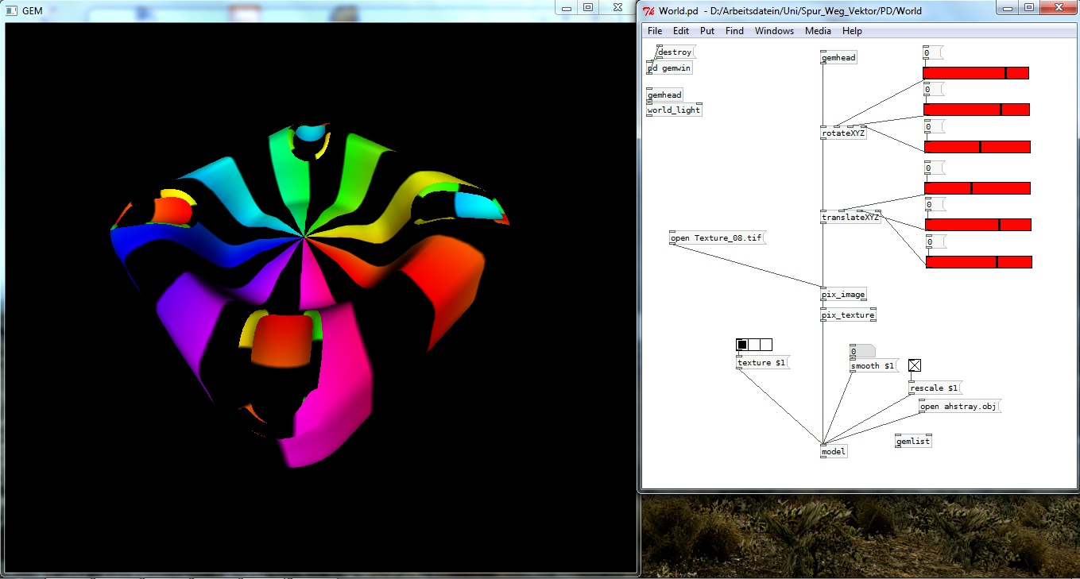Click the GEM window title bar icon
1080x579 pixels.
pyautogui.click(x=11, y=10)
